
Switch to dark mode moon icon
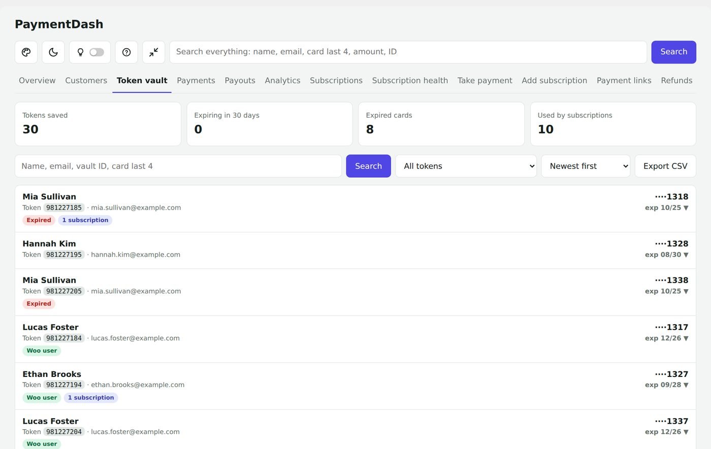pyautogui.click(x=53, y=52)
